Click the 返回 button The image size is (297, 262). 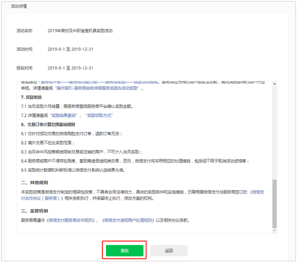pyautogui.click(x=169, y=251)
